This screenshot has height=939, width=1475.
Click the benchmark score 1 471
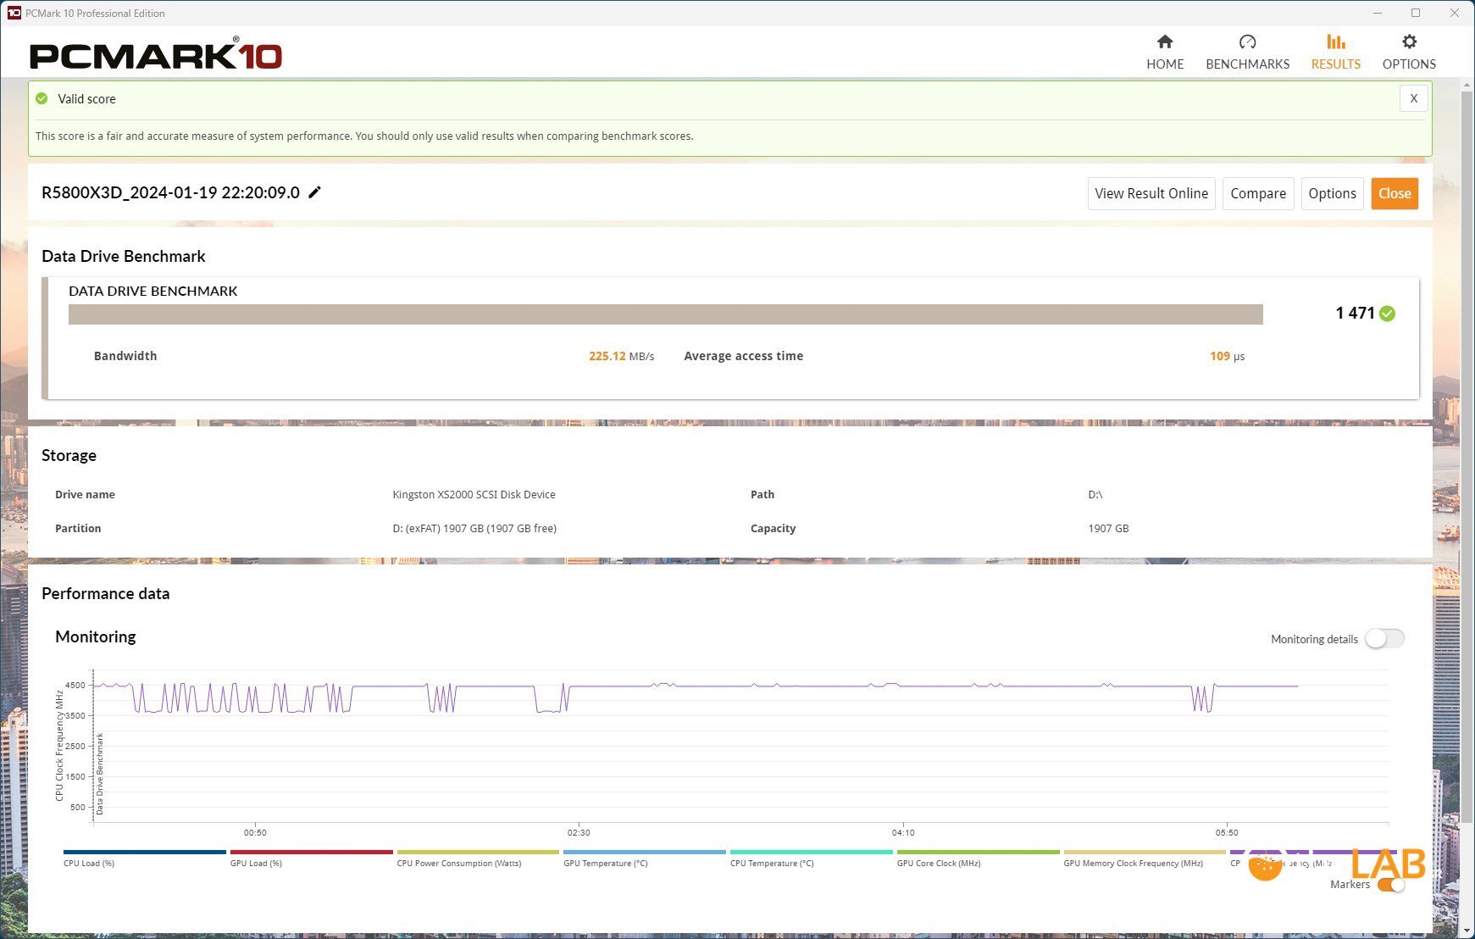(1355, 313)
